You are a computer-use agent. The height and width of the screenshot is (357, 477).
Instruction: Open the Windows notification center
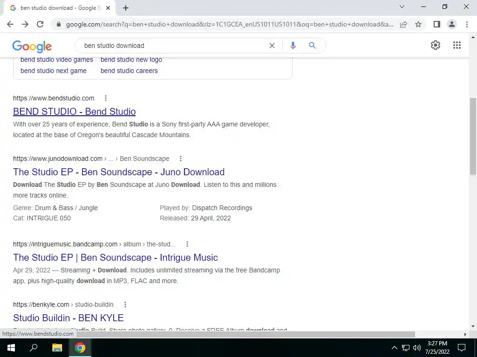[x=462, y=348]
